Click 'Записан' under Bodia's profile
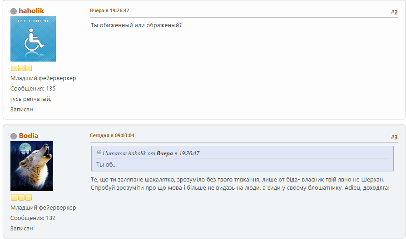 tap(21, 229)
